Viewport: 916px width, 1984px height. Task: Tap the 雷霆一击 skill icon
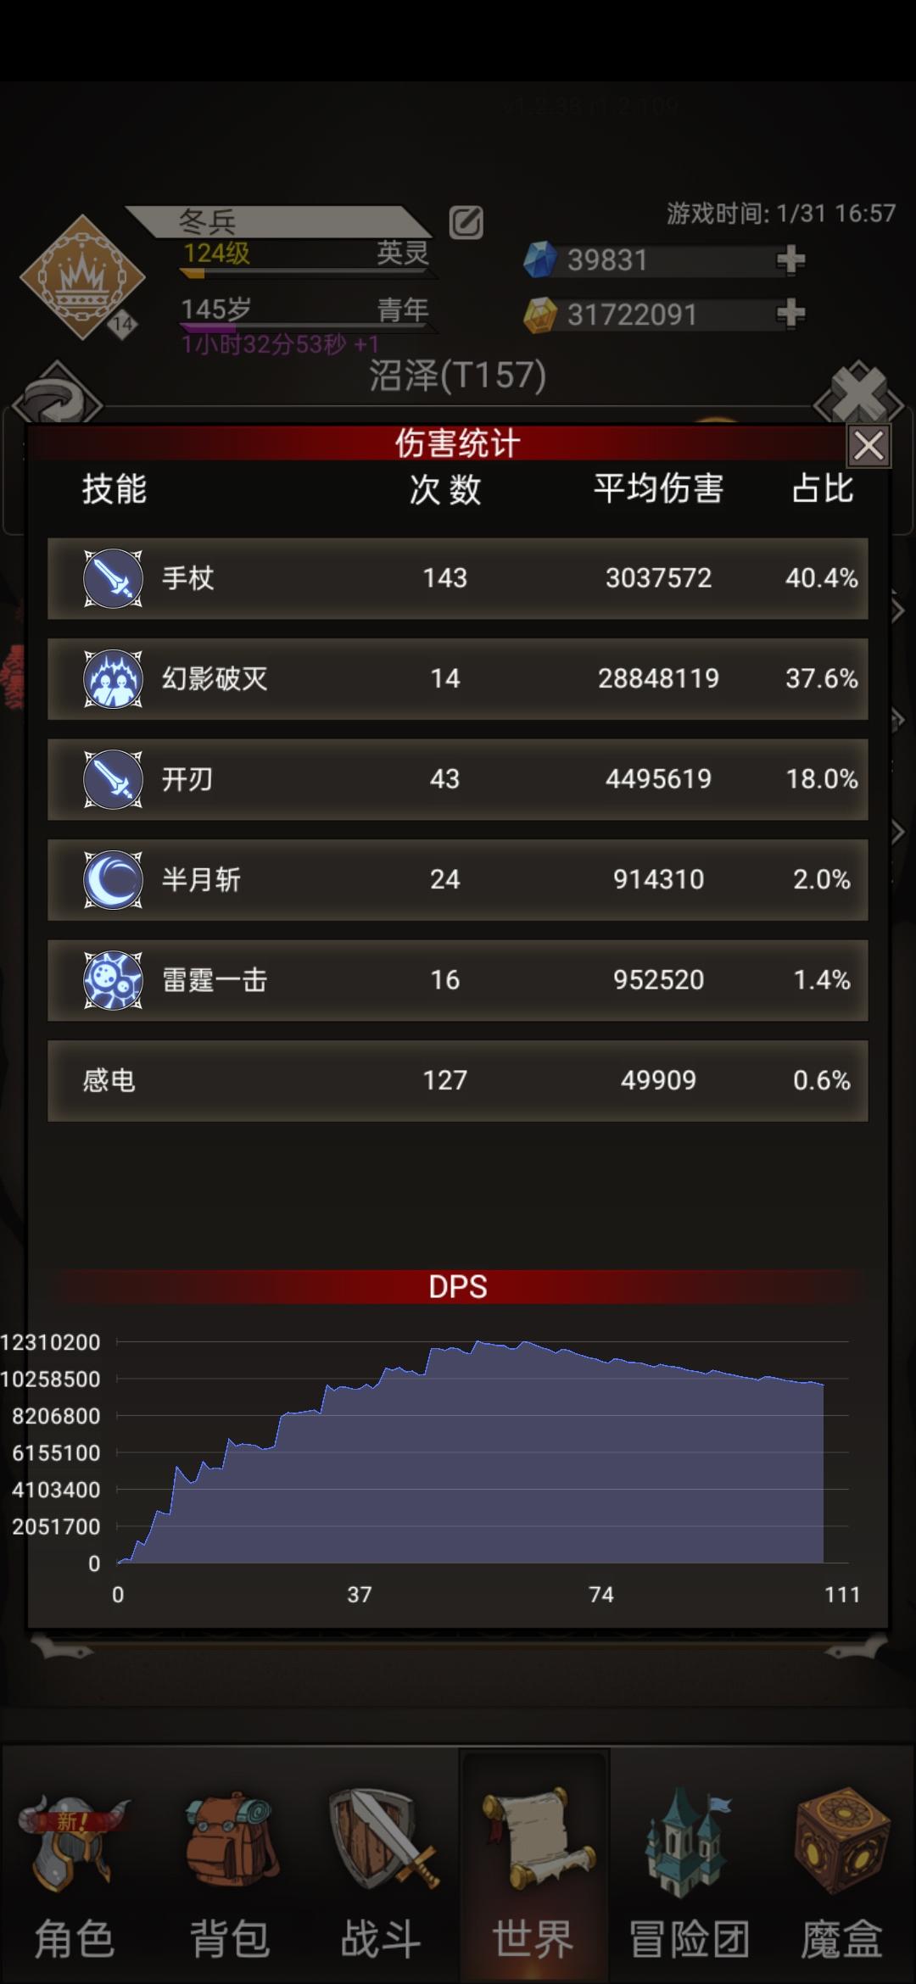click(113, 980)
